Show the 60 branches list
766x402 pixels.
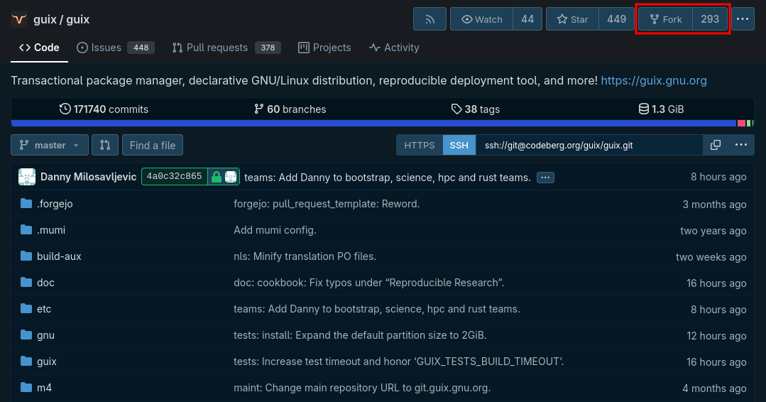click(290, 109)
